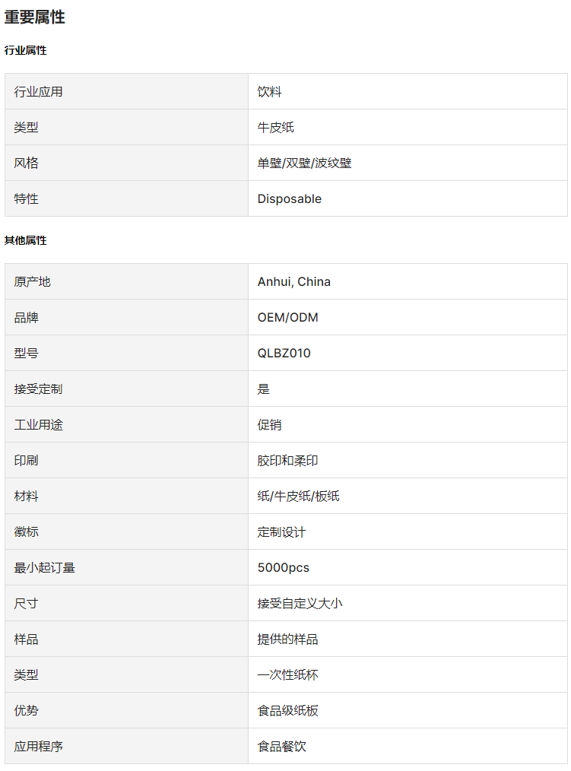Click the 饮料 value cell
Viewport: 571px width, 771px height.
pos(408,91)
